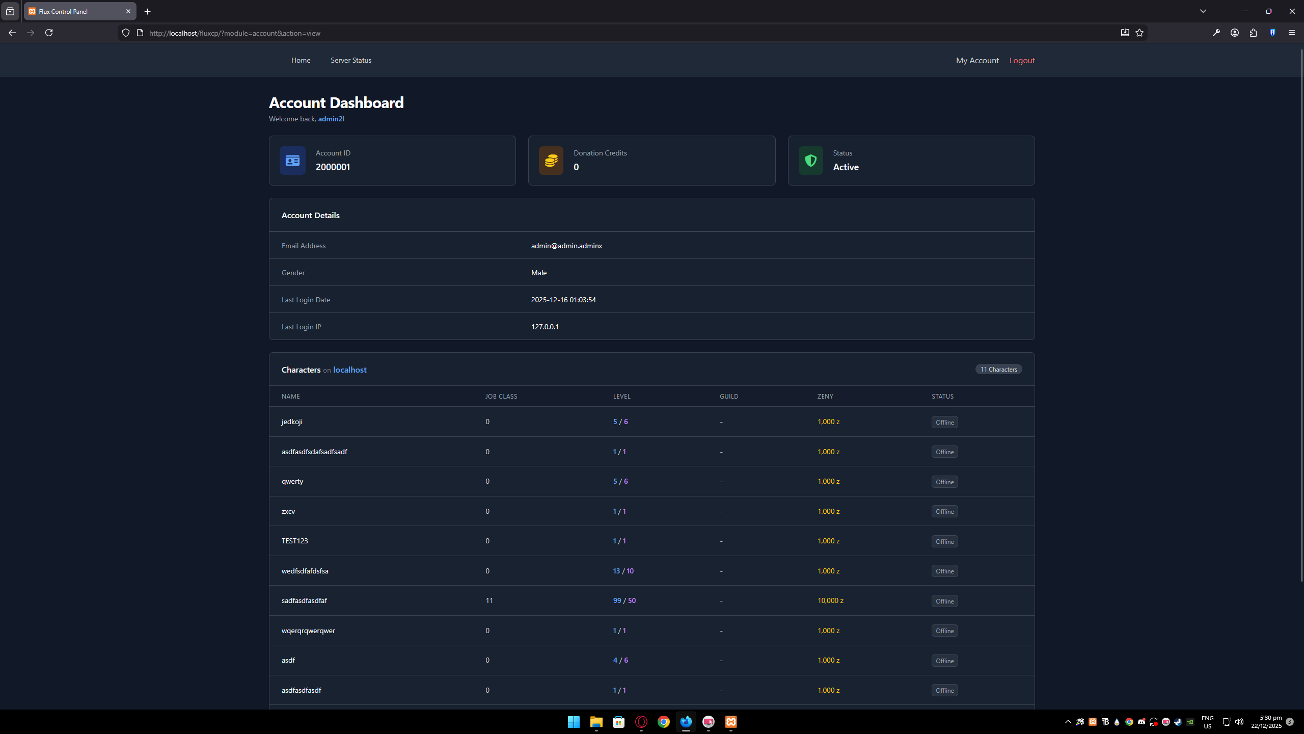Screen dimensions: 1304x734
Task: Click the green Status shield icon
Action: coord(810,161)
